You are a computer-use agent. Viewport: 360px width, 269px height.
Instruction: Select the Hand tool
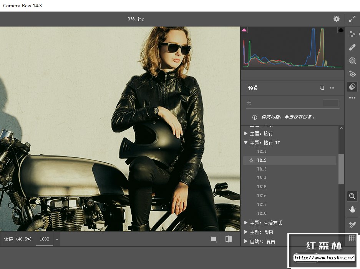pyautogui.click(x=352, y=209)
